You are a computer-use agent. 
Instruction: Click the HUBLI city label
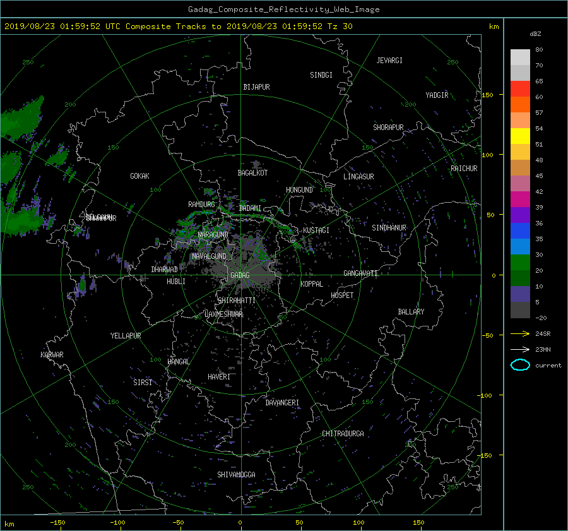point(176,282)
